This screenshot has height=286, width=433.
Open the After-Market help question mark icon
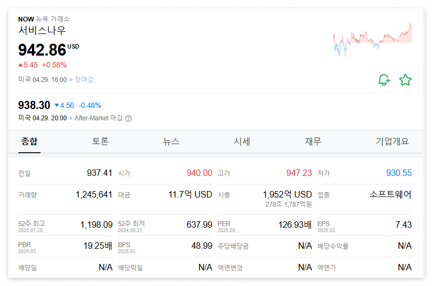tap(128, 119)
